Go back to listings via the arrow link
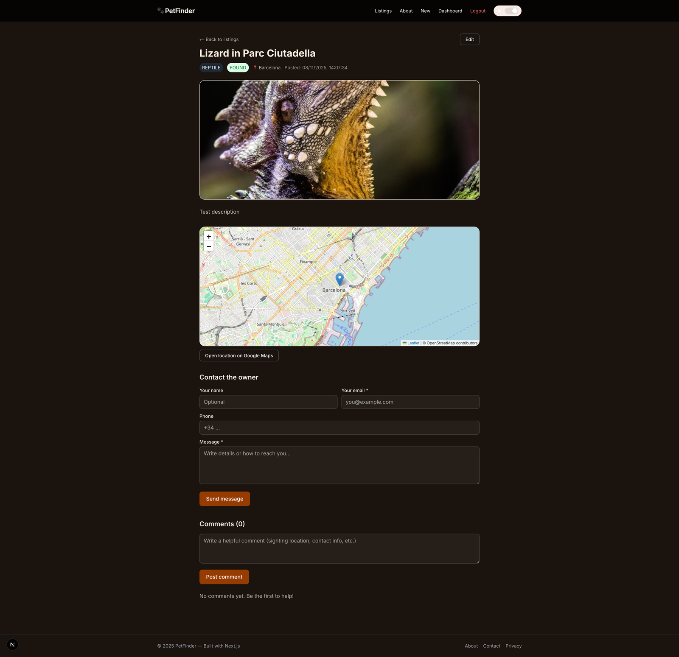This screenshot has height=657, width=679. point(219,39)
